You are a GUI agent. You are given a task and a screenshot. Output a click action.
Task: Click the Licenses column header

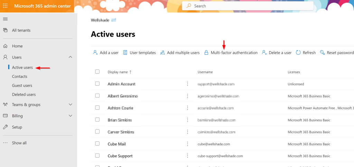click(x=294, y=72)
